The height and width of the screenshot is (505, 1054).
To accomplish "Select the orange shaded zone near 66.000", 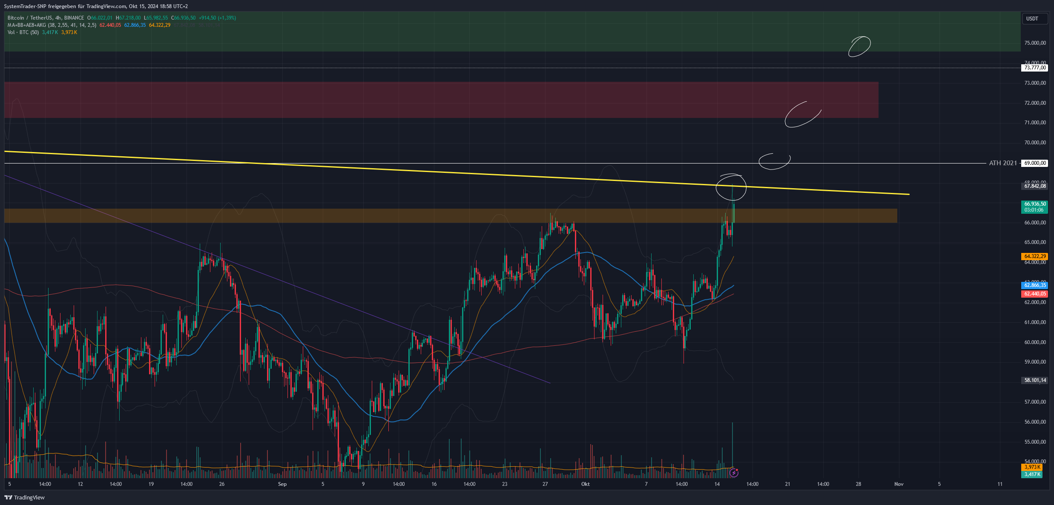I will tap(451, 215).
